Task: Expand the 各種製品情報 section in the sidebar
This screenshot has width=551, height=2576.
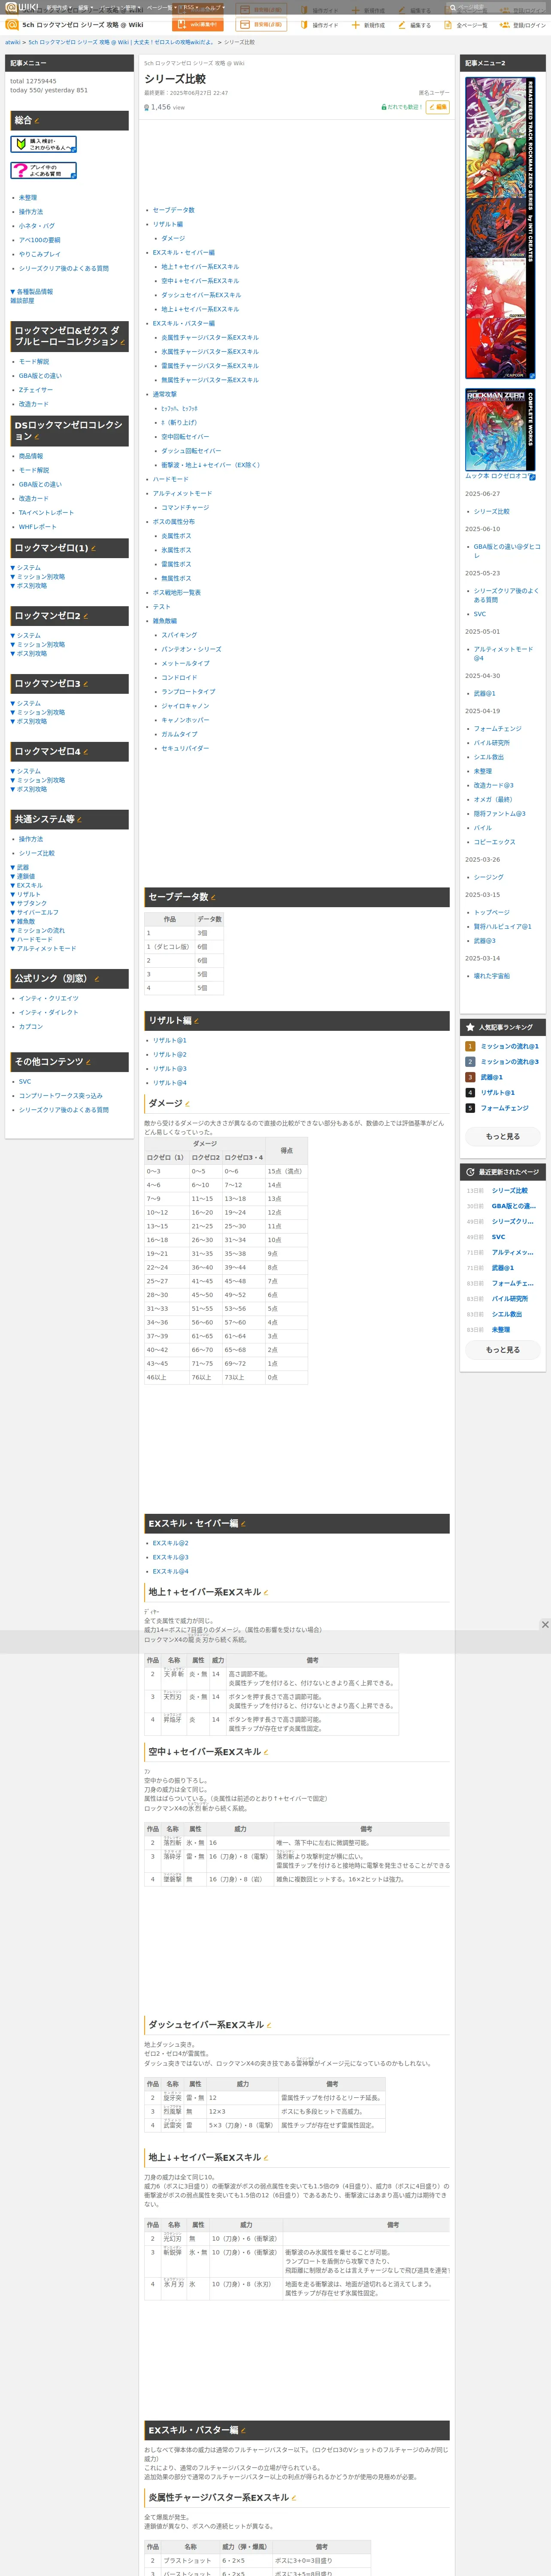Action: tap(32, 292)
